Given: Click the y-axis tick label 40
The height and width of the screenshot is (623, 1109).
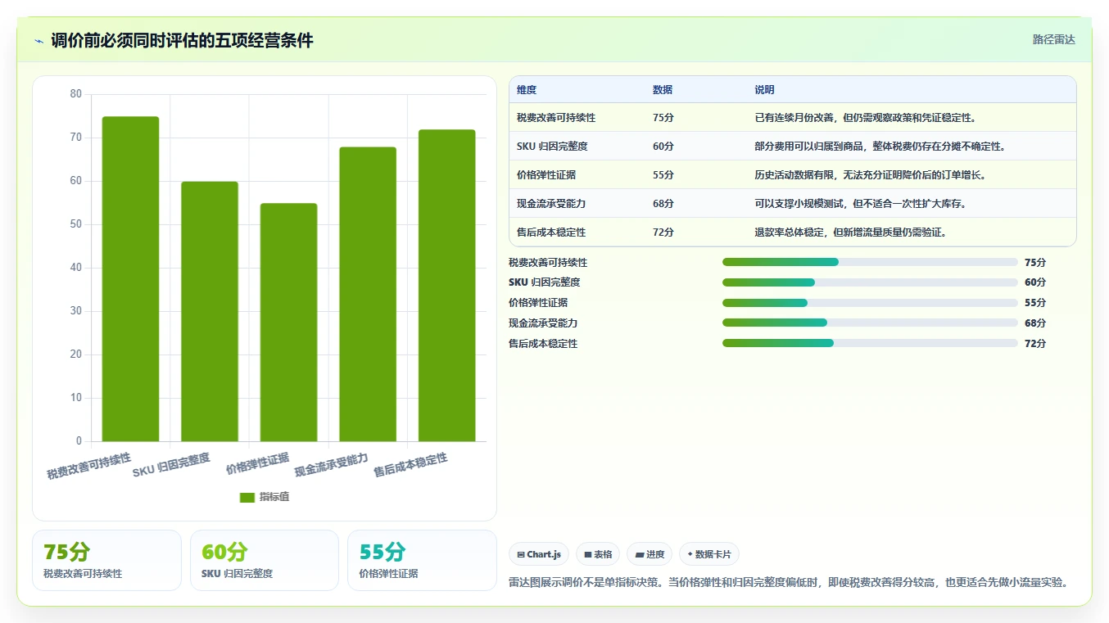Looking at the screenshot, I should (76, 268).
